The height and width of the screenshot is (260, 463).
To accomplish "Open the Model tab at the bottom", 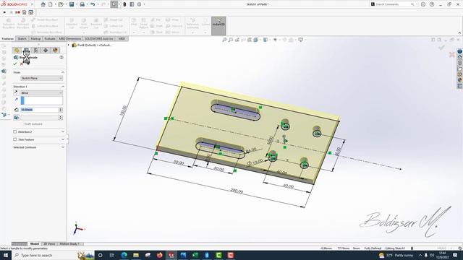I will tap(35, 244).
